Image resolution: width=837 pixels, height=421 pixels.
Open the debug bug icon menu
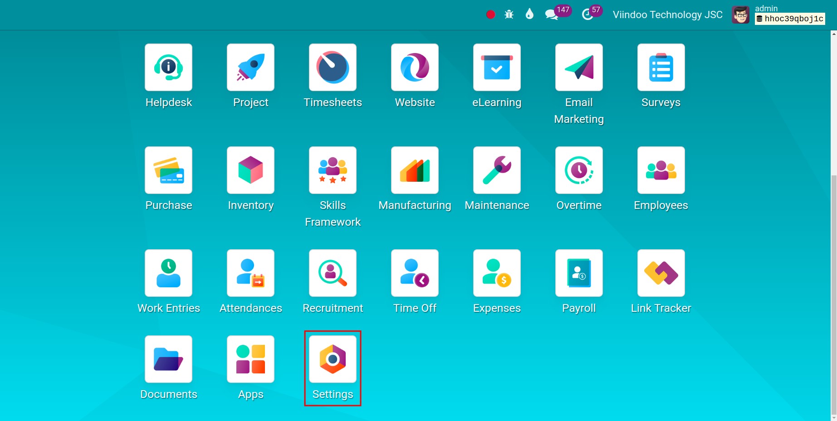click(x=509, y=15)
